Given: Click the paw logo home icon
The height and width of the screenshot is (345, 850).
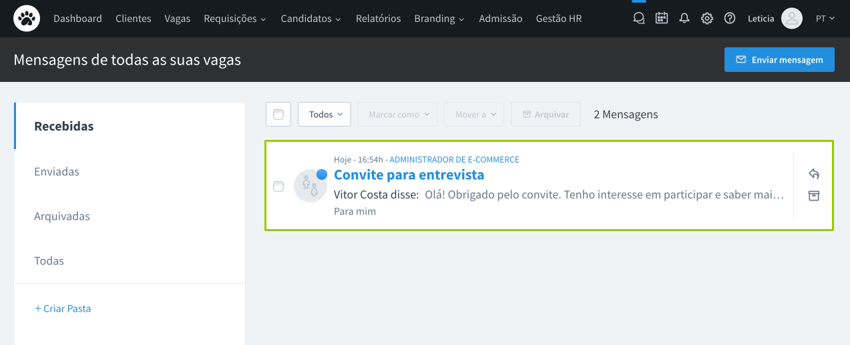Looking at the screenshot, I should click(27, 19).
